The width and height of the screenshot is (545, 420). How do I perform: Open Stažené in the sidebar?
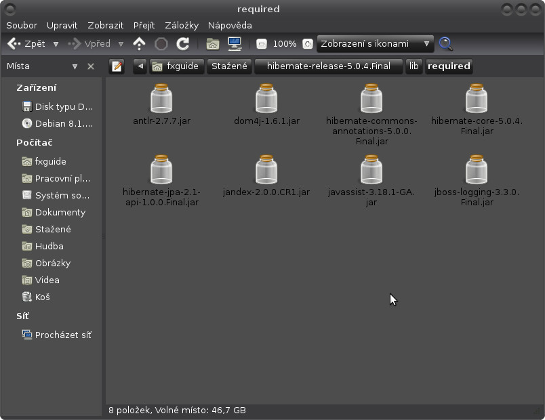53,229
